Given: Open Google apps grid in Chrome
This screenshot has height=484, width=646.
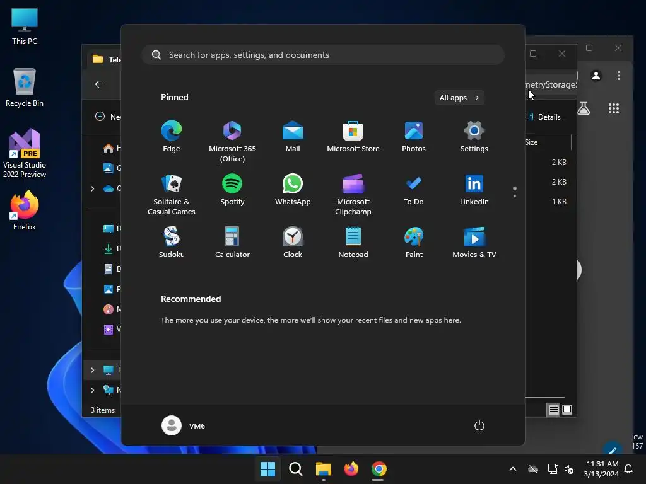Looking at the screenshot, I should tap(614, 108).
